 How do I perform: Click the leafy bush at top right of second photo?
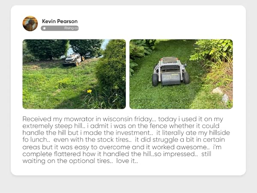pos(213,49)
